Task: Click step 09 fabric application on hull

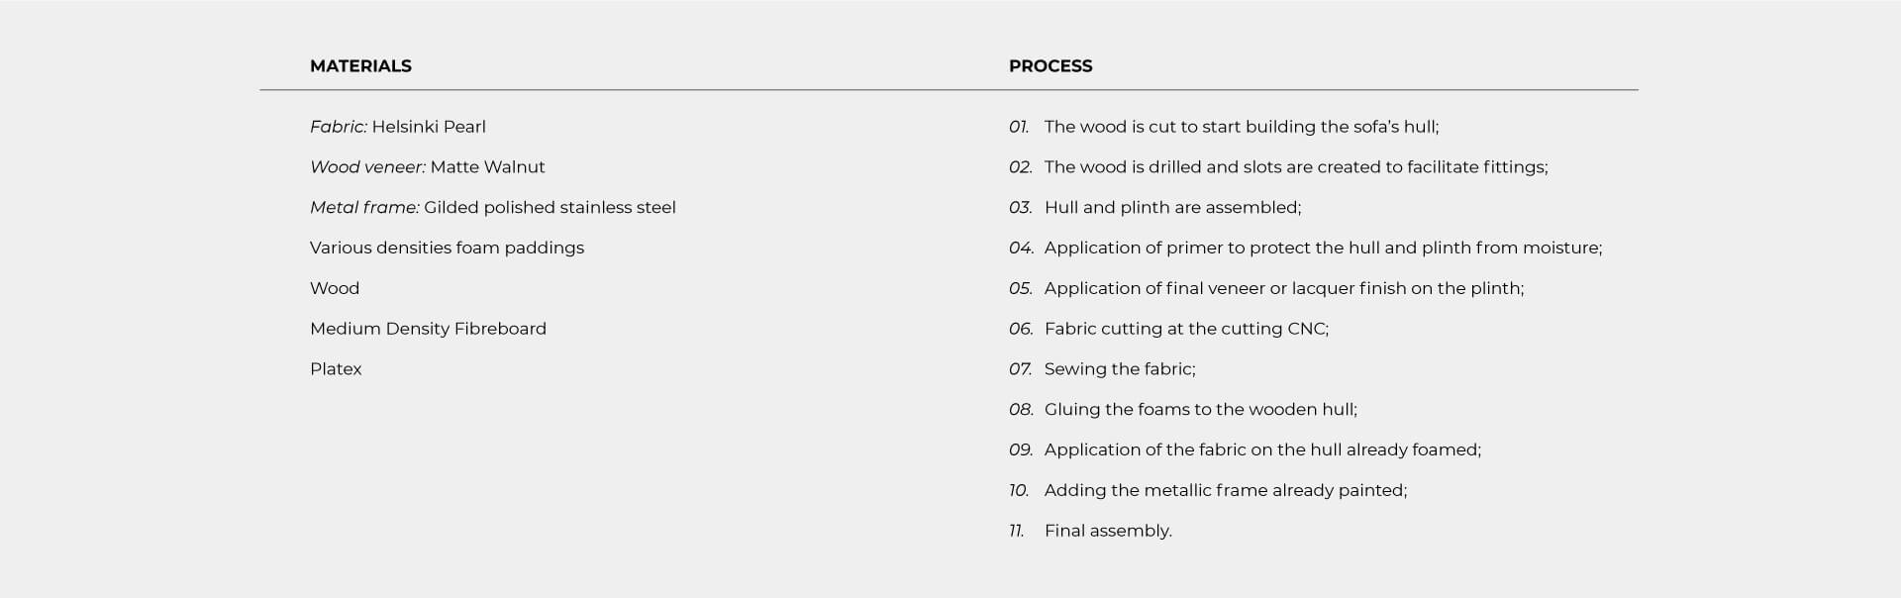Action: pyautogui.click(x=1262, y=449)
